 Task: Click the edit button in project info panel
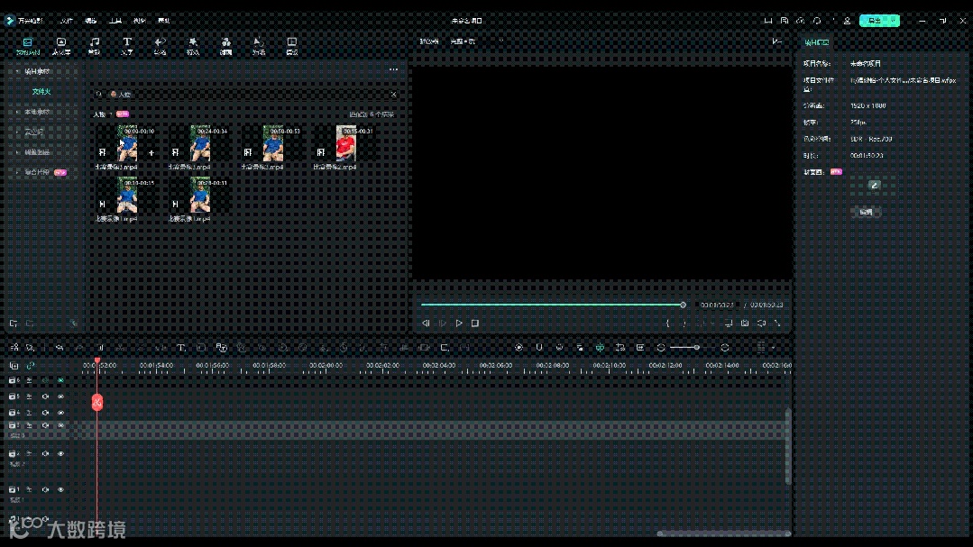tap(866, 212)
